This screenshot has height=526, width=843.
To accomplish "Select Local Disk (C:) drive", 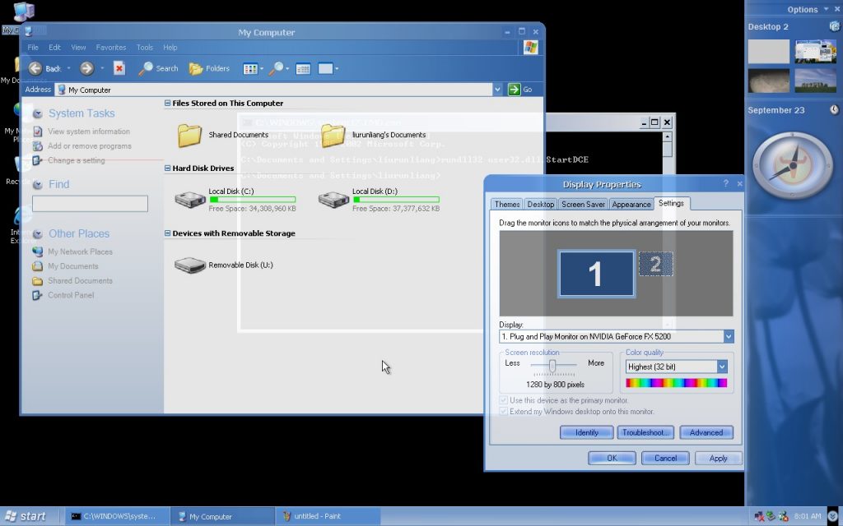I will coord(190,201).
